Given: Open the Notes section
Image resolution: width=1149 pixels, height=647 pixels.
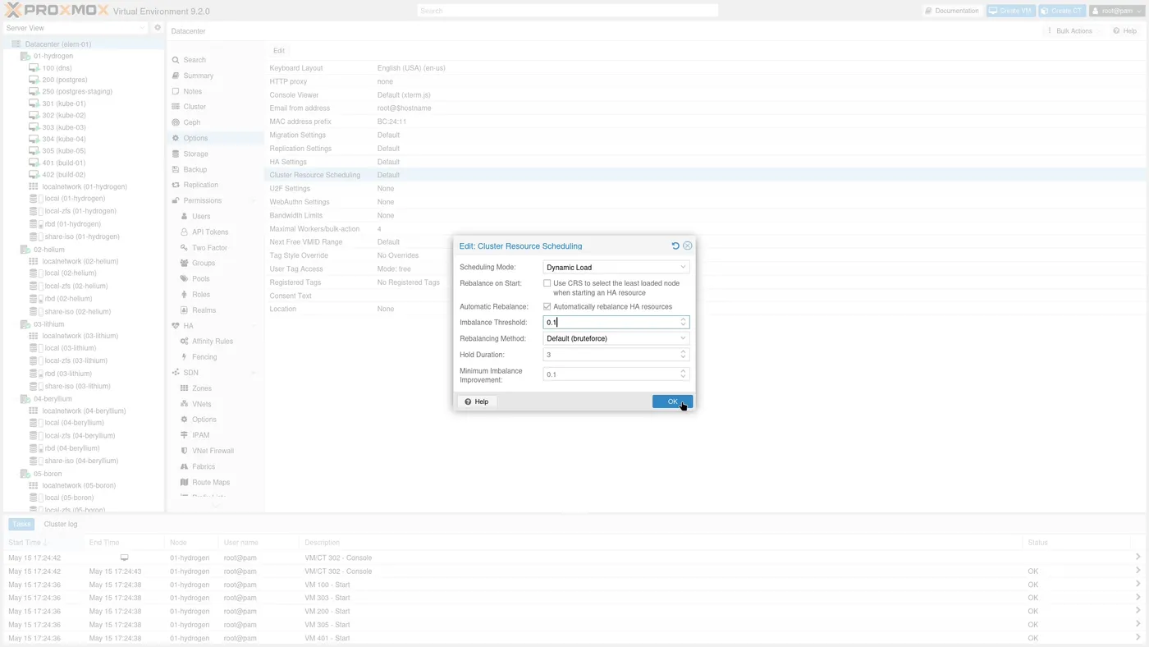Looking at the screenshot, I should 193,91.
